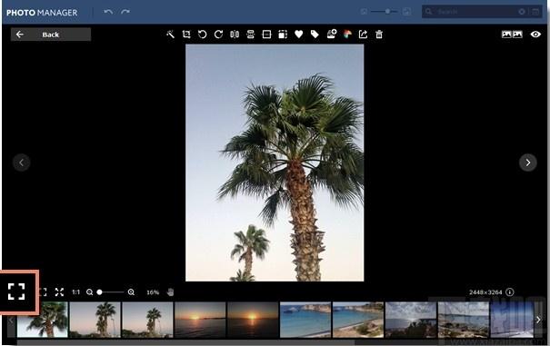Delete the photo with trash icon

point(379,35)
